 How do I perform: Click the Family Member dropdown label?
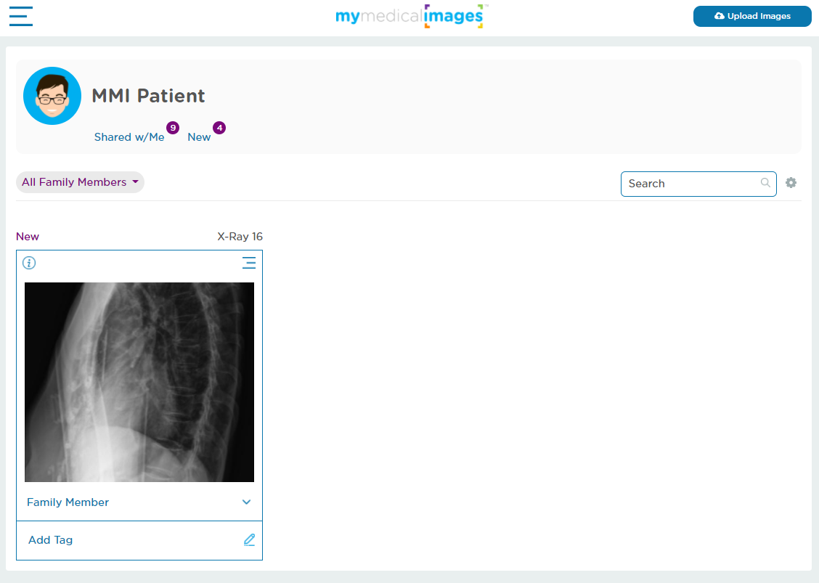pyautogui.click(x=68, y=502)
